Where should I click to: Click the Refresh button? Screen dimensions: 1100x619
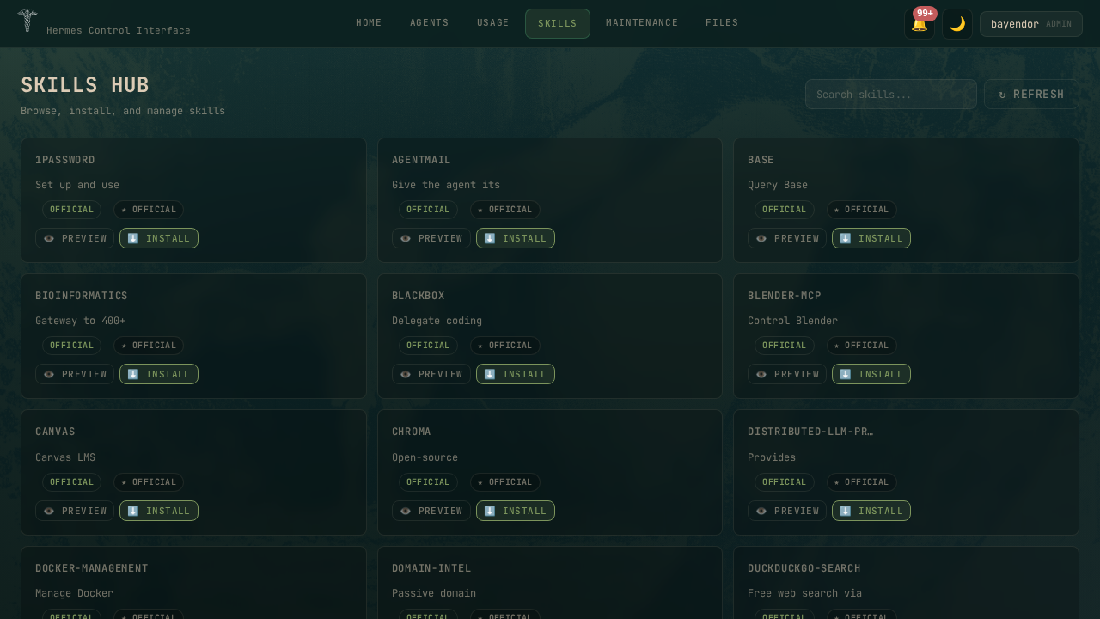point(1031,95)
